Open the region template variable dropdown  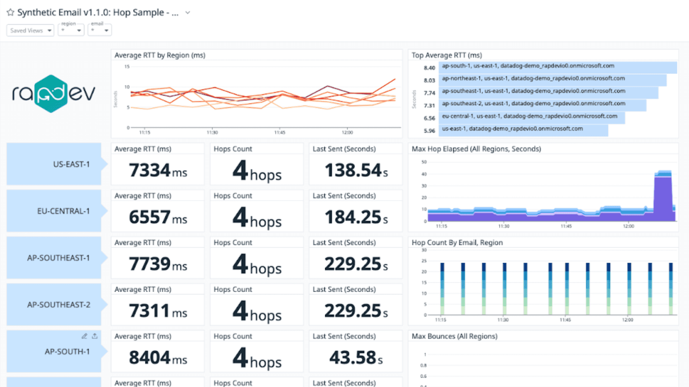(x=71, y=30)
